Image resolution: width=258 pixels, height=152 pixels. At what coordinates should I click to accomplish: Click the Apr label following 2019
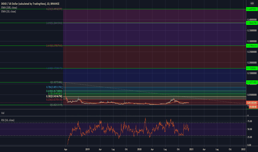coord(100,149)
